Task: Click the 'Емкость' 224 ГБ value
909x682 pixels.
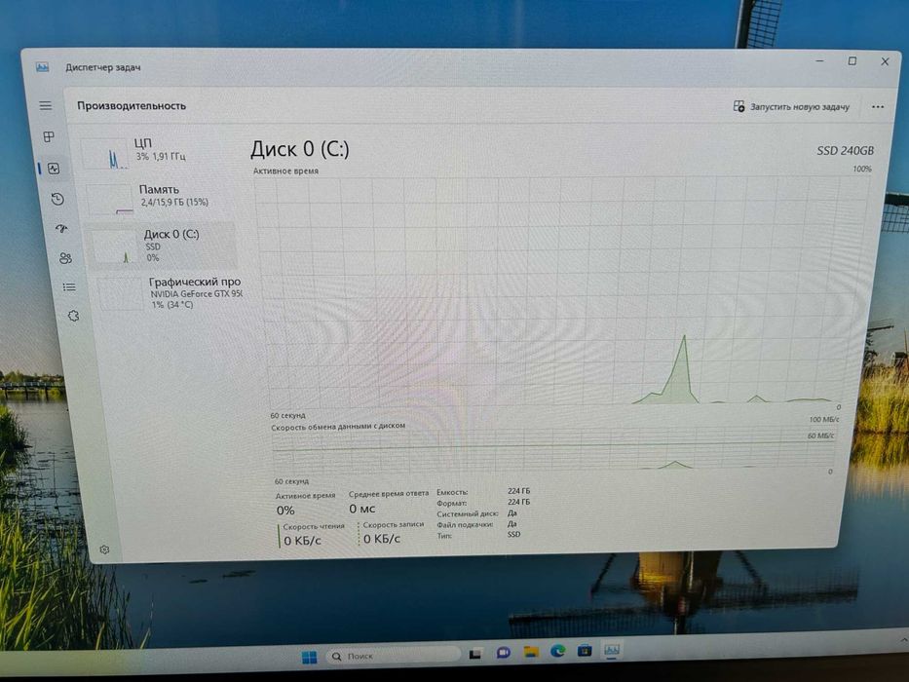Action: point(519,491)
